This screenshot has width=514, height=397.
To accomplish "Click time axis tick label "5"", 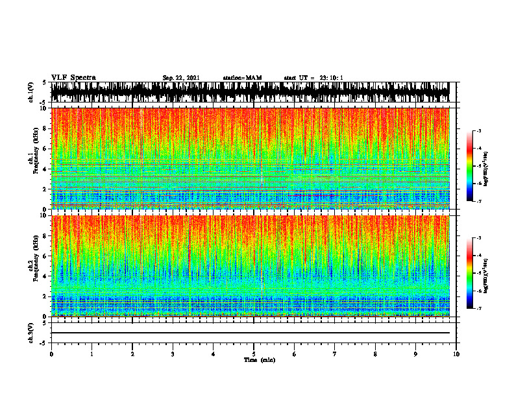I will 254,354.
